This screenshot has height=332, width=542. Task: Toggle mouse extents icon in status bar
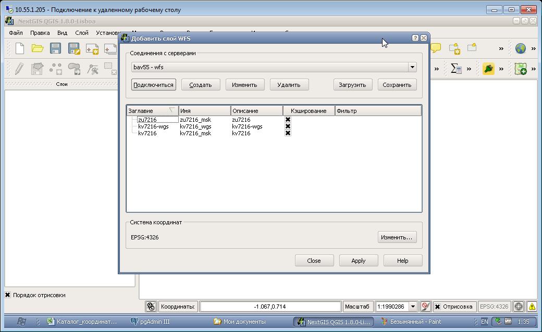(x=151, y=307)
